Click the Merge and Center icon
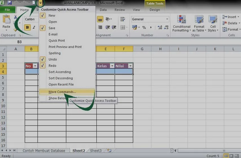The width and height of the screenshot is (241, 158). point(123,27)
